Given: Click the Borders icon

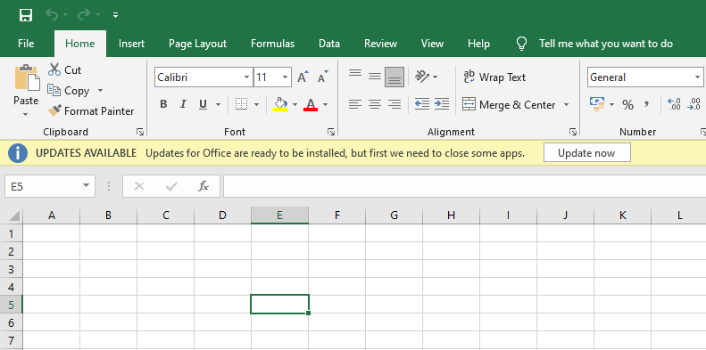Looking at the screenshot, I should pyautogui.click(x=242, y=105).
